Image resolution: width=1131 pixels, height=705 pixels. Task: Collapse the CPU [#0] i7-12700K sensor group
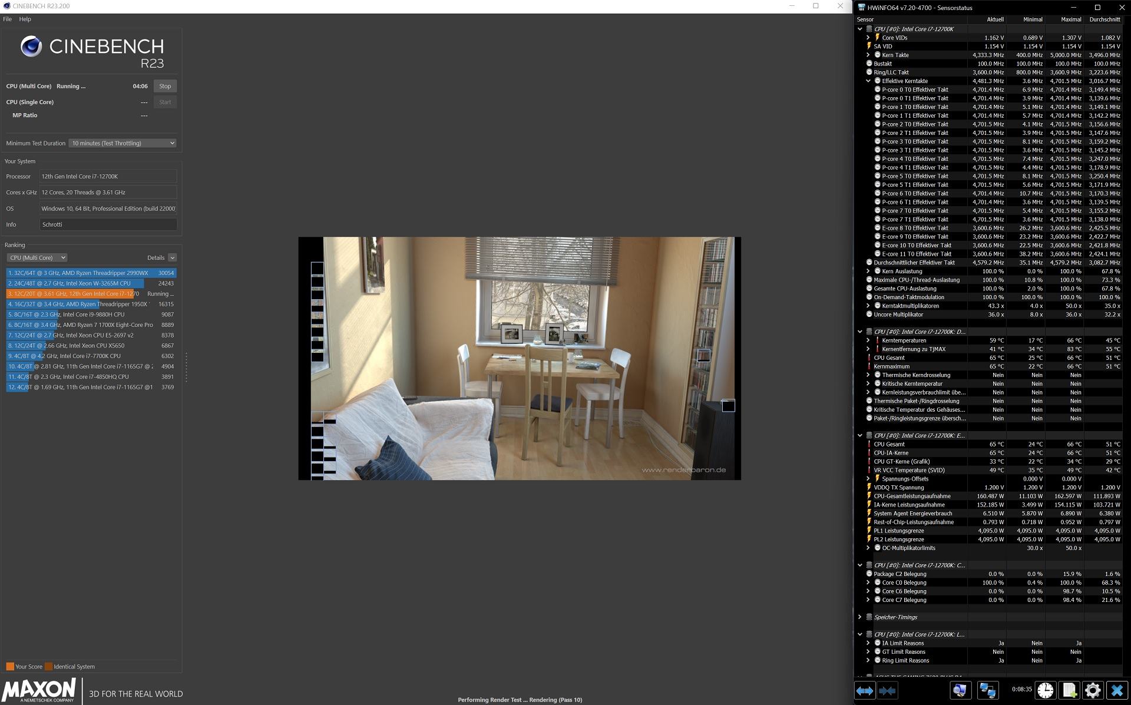point(860,29)
